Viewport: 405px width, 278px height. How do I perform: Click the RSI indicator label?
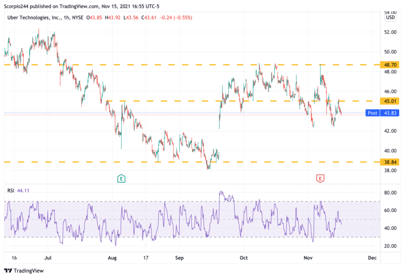click(x=11, y=191)
